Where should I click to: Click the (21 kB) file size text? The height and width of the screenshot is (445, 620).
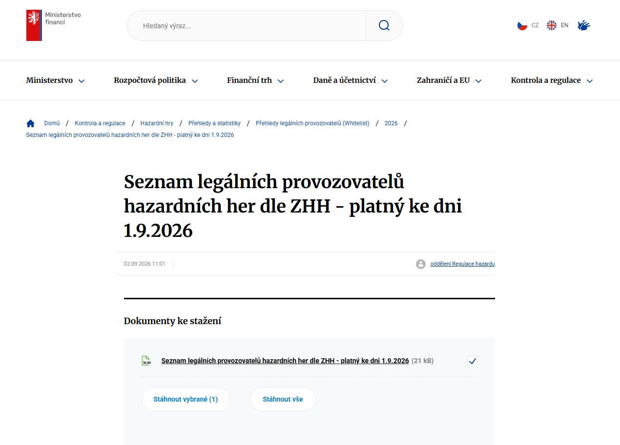422,361
